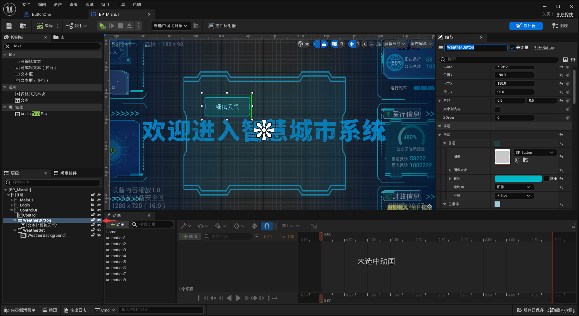Open the diamond keyframe options menu
The image size is (579, 316).
[x=239, y=226]
